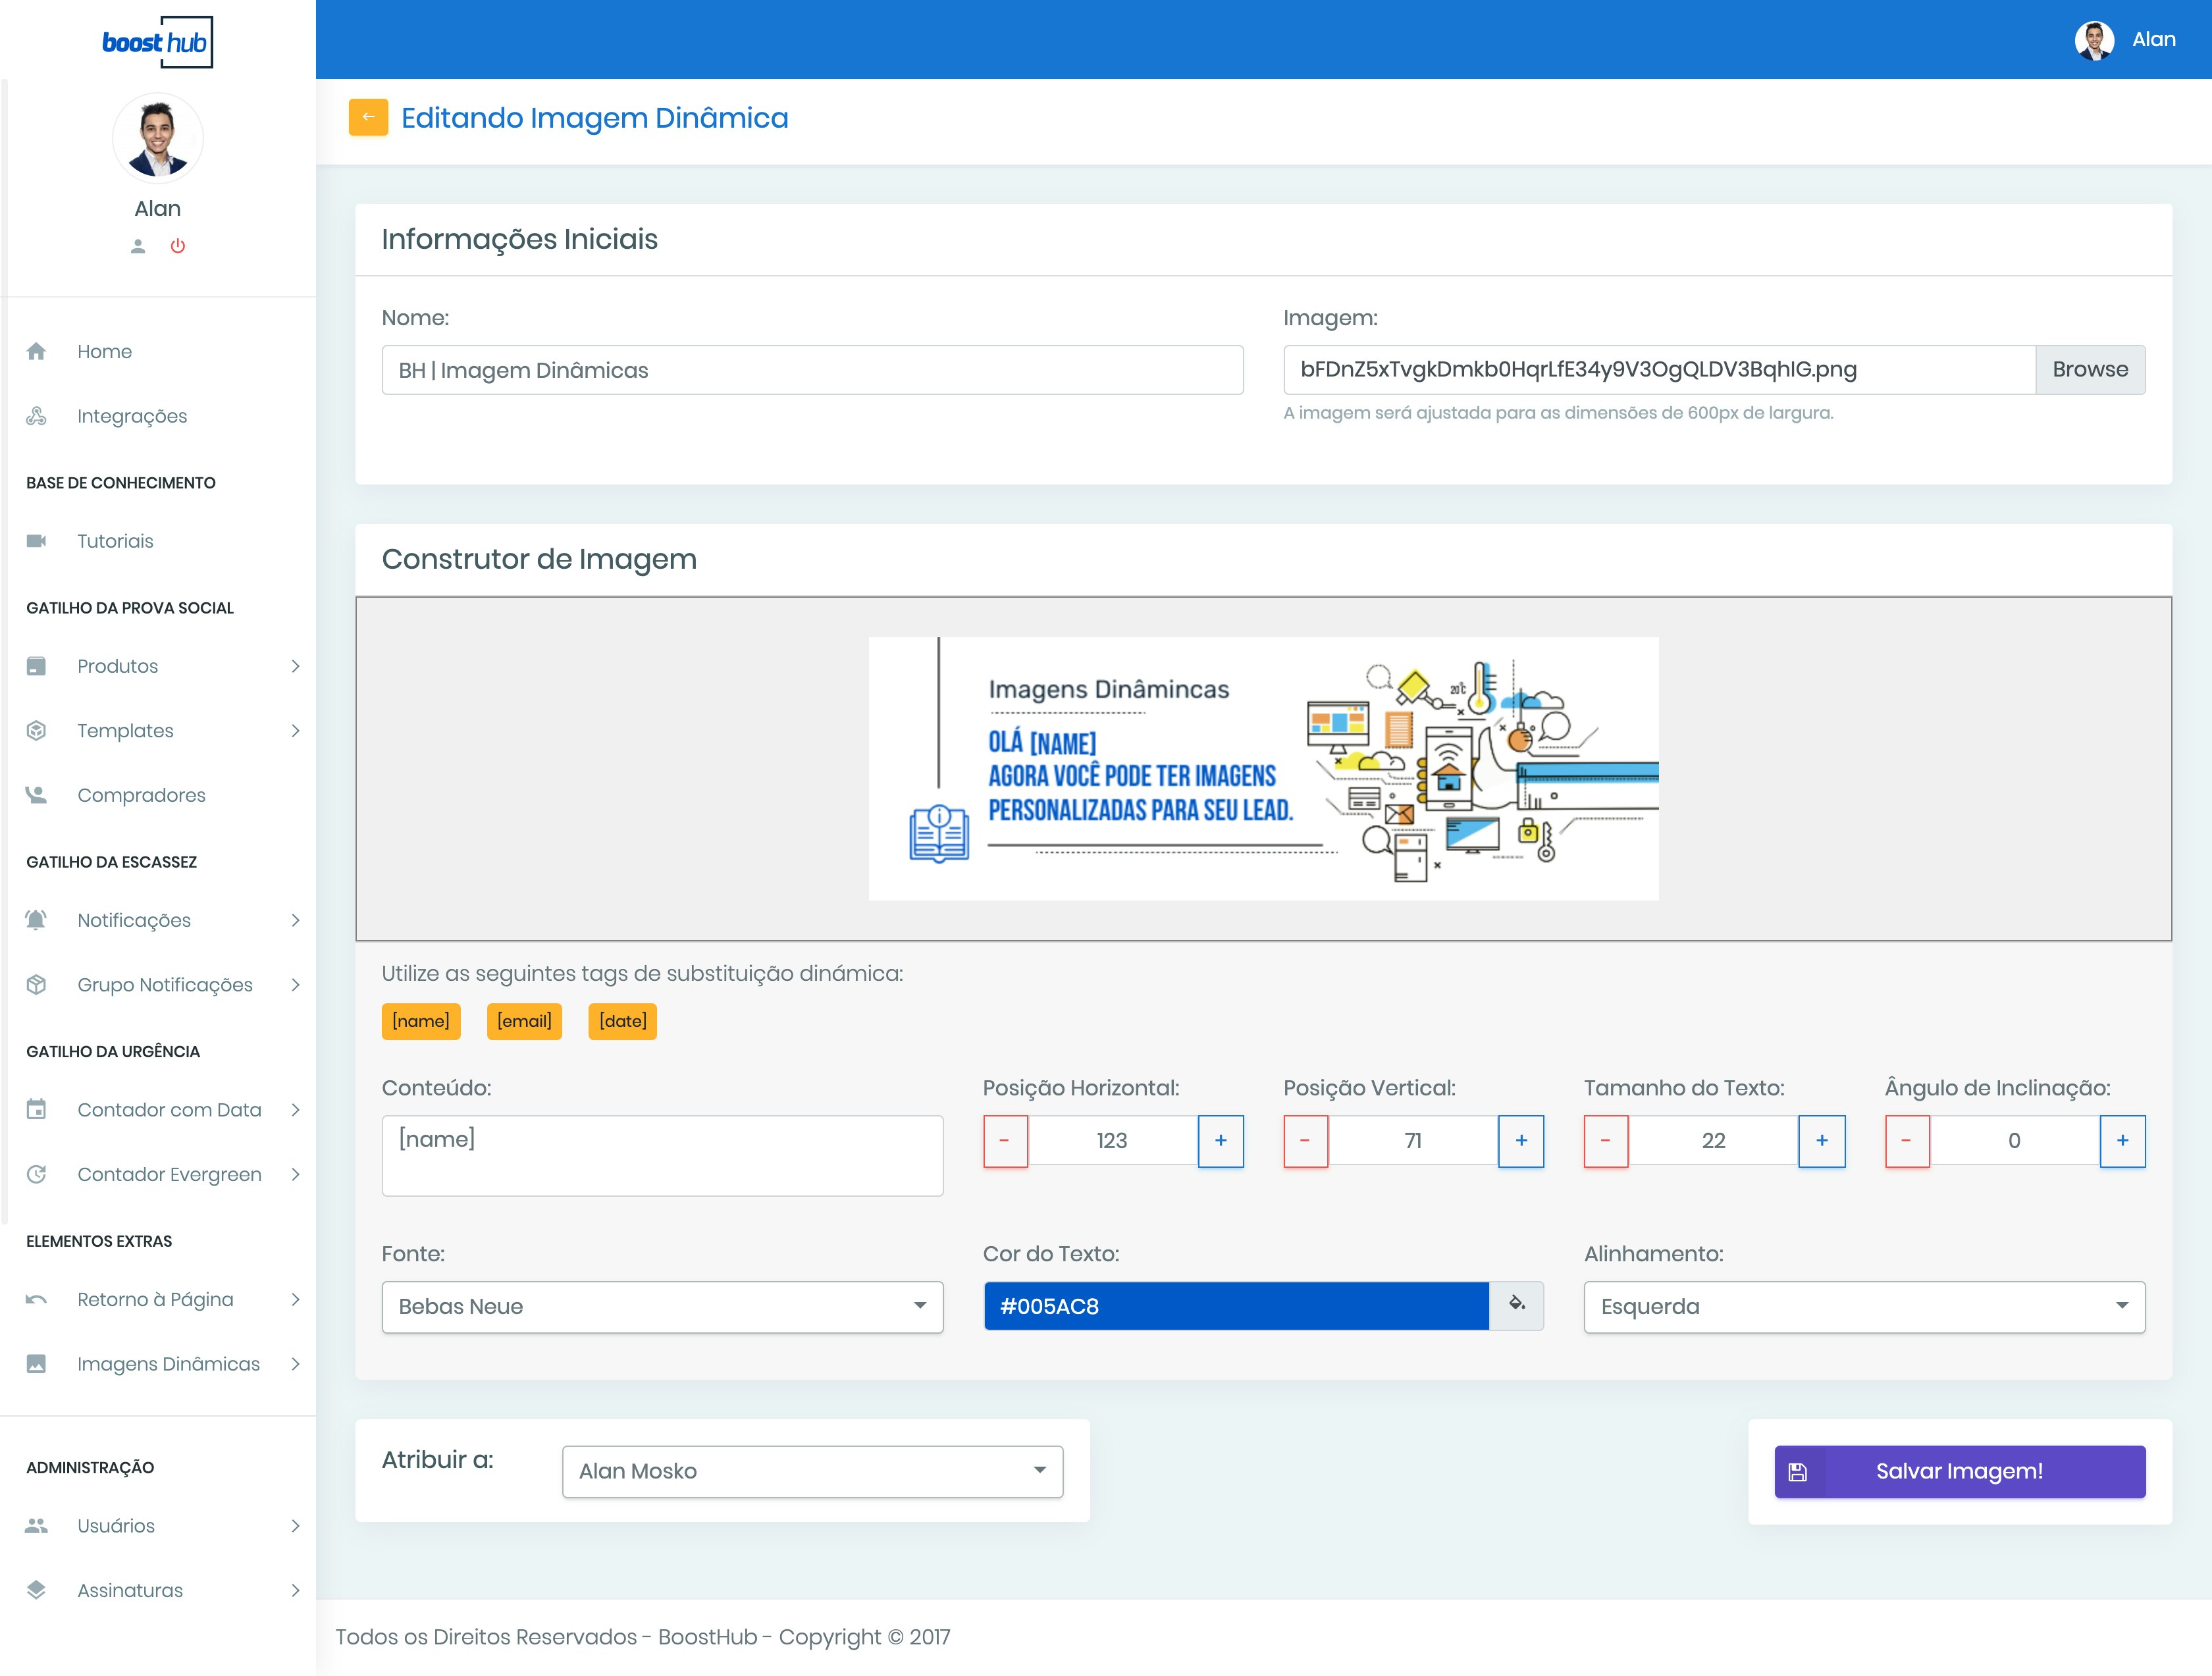2212x1676 pixels.
Task: Expand Contador Evergreen sidebar menu
Action: tap(168, 1174)
